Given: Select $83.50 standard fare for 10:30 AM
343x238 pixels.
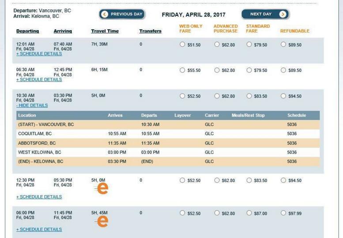Looking at the screenshot, I should (x=249, y=96).
